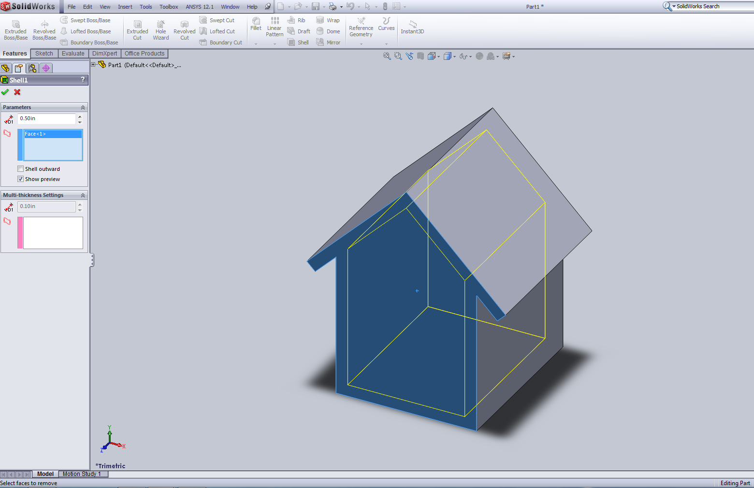Collapse the Parameters section header
This screenshot has width=754, height=488.
(x=82, y=107)
